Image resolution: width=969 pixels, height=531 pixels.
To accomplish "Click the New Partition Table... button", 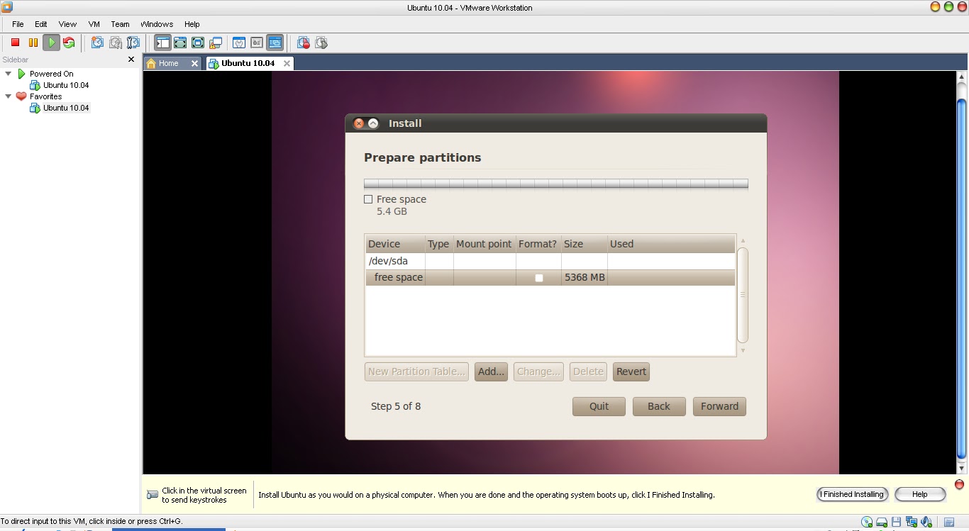I will [416, 371].
